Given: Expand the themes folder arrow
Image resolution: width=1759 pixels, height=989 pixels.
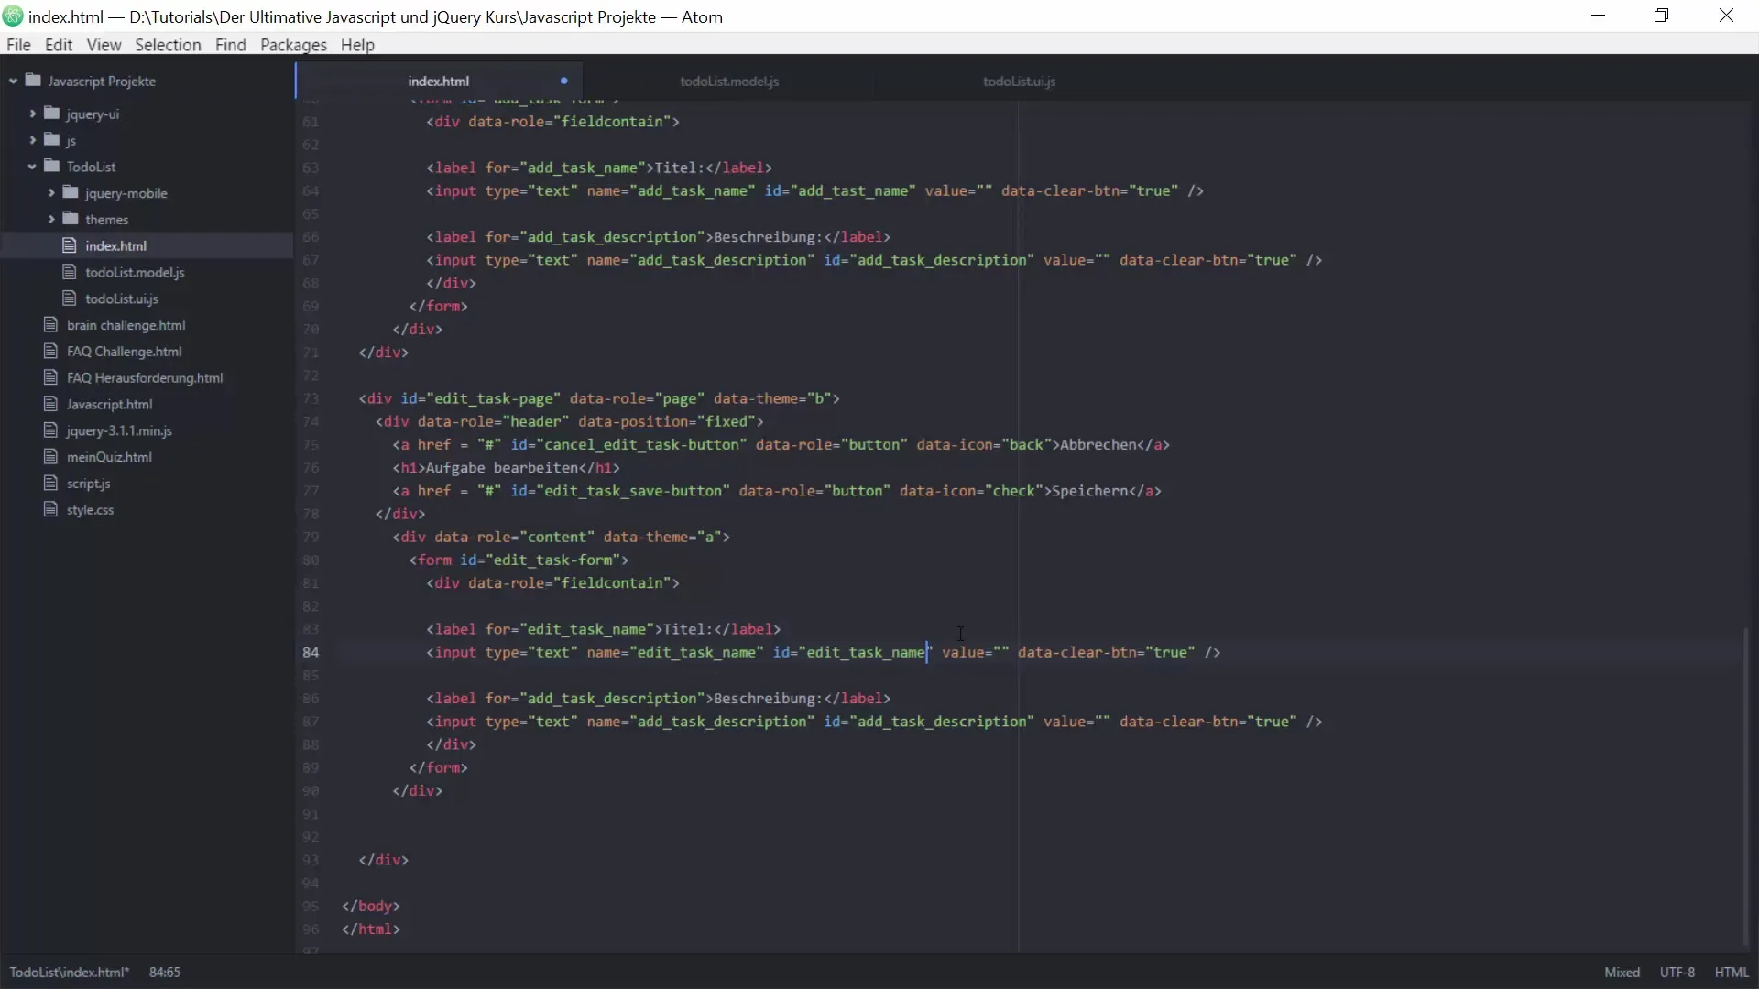Looking at the screenshot, I should point(51,220).
